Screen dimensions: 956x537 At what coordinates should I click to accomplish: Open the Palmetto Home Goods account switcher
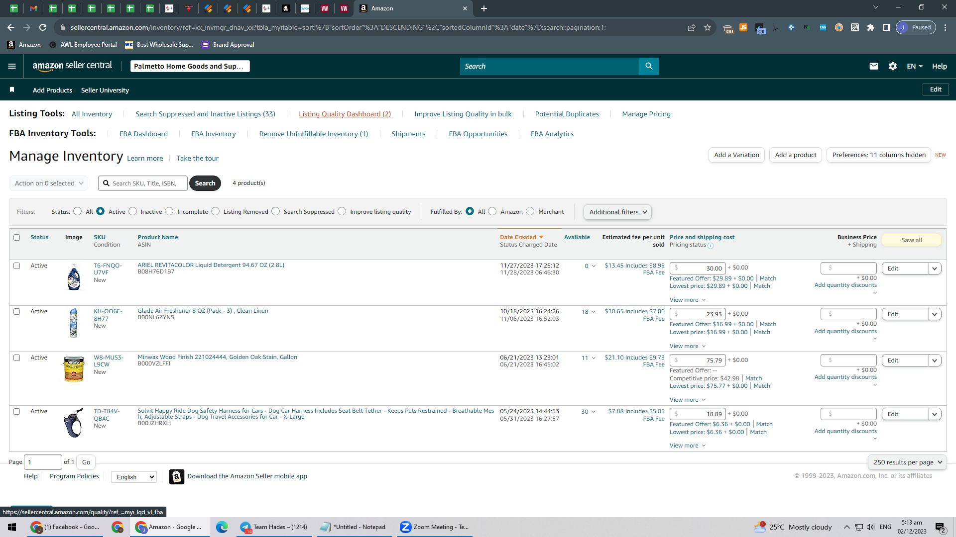pos(190,66)
